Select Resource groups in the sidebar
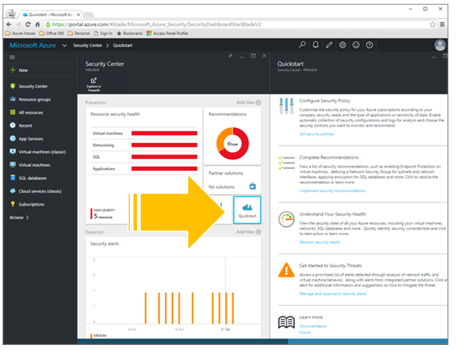 34,100
